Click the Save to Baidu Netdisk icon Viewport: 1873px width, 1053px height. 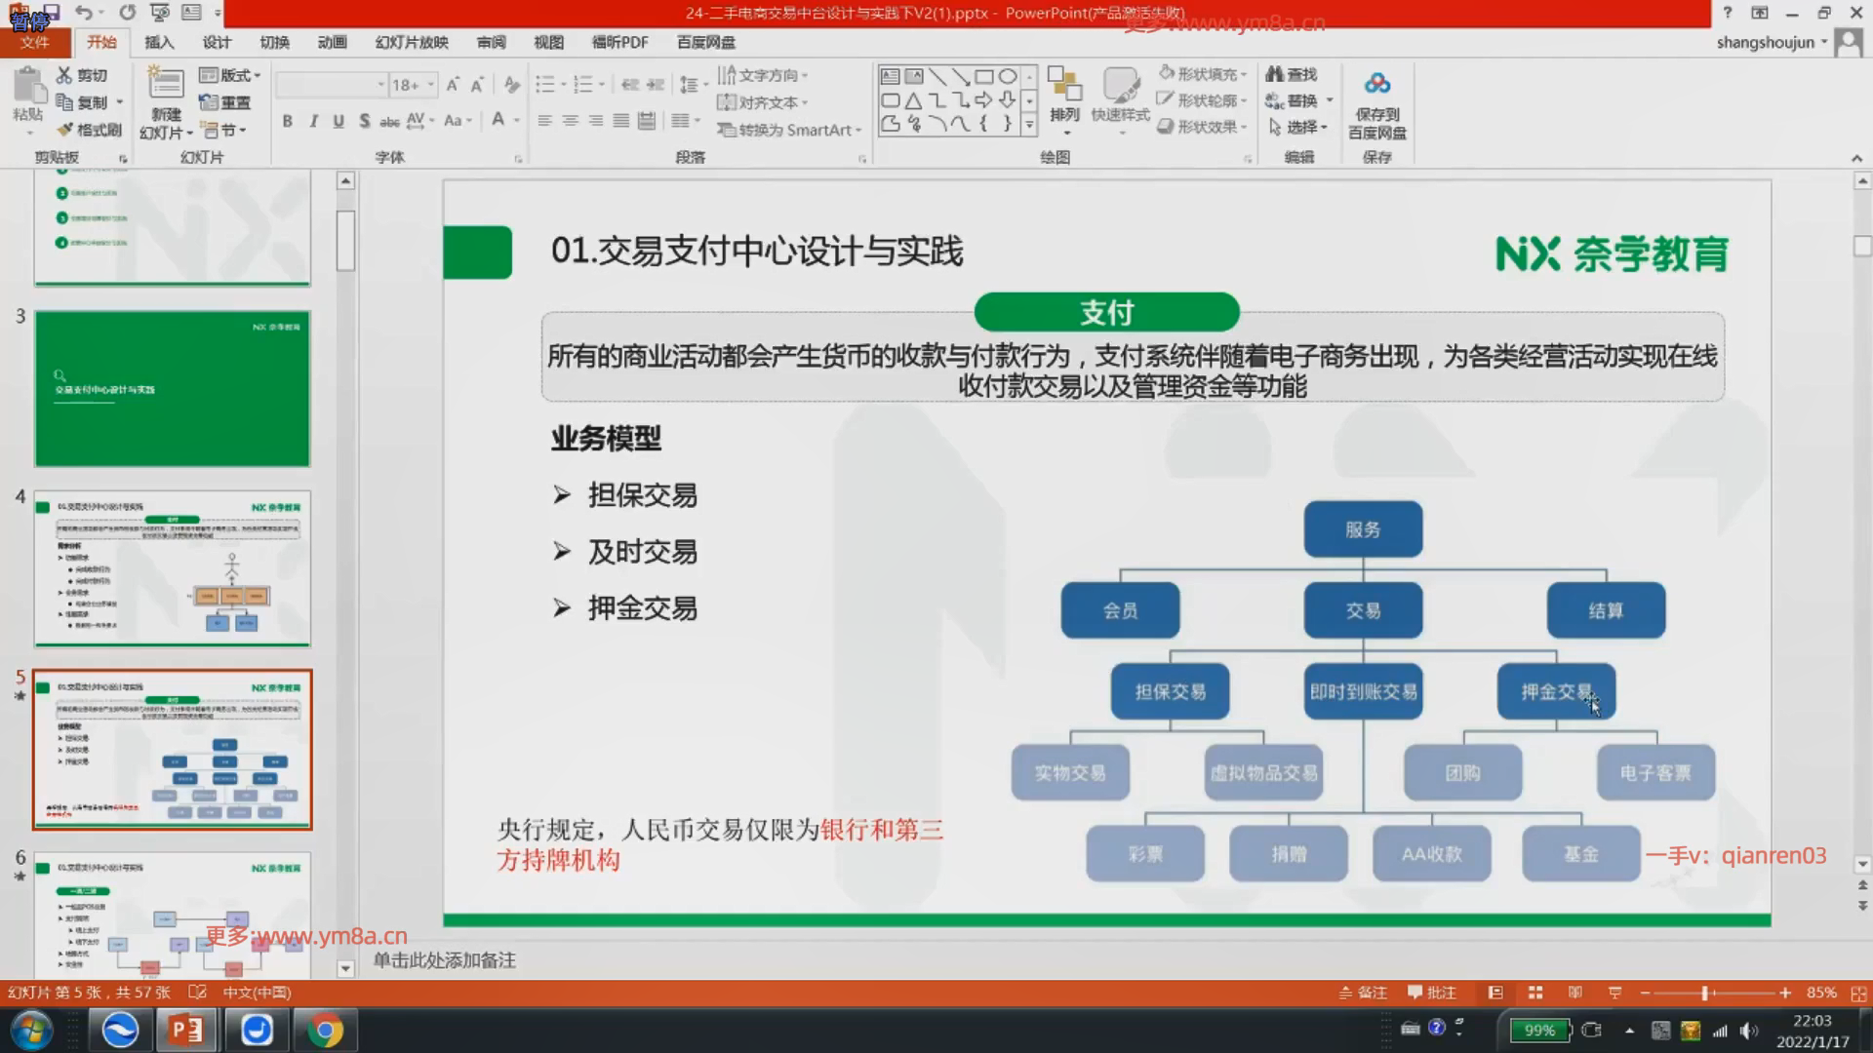point(1376,85)
